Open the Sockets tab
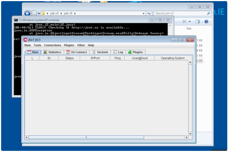Viewport: 228px width, 152px height. [100, 52]
